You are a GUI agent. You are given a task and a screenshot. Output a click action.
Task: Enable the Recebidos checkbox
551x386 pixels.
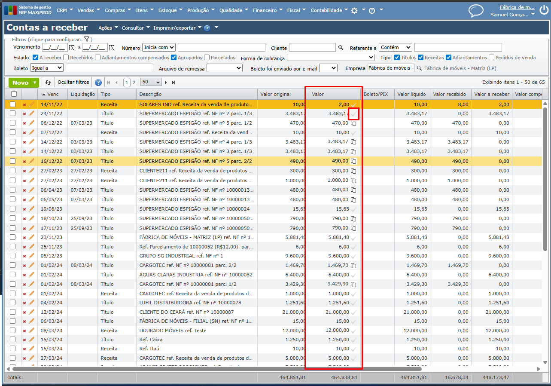click(66, 58)
